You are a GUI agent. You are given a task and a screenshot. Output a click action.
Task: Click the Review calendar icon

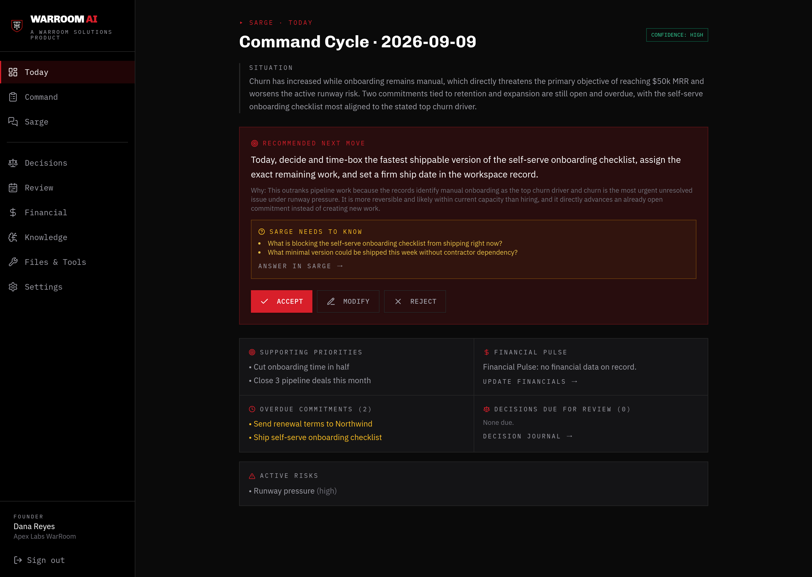click(x=13, y=188)
